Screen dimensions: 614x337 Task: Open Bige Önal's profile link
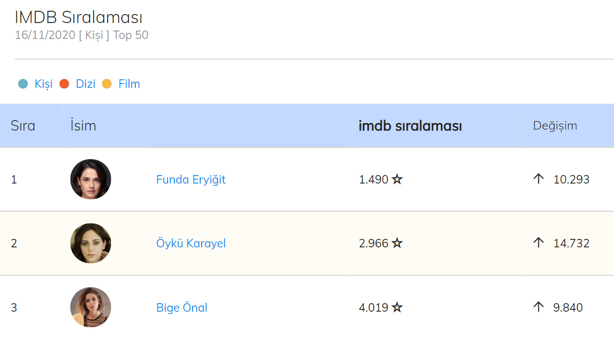coord(182,308)
